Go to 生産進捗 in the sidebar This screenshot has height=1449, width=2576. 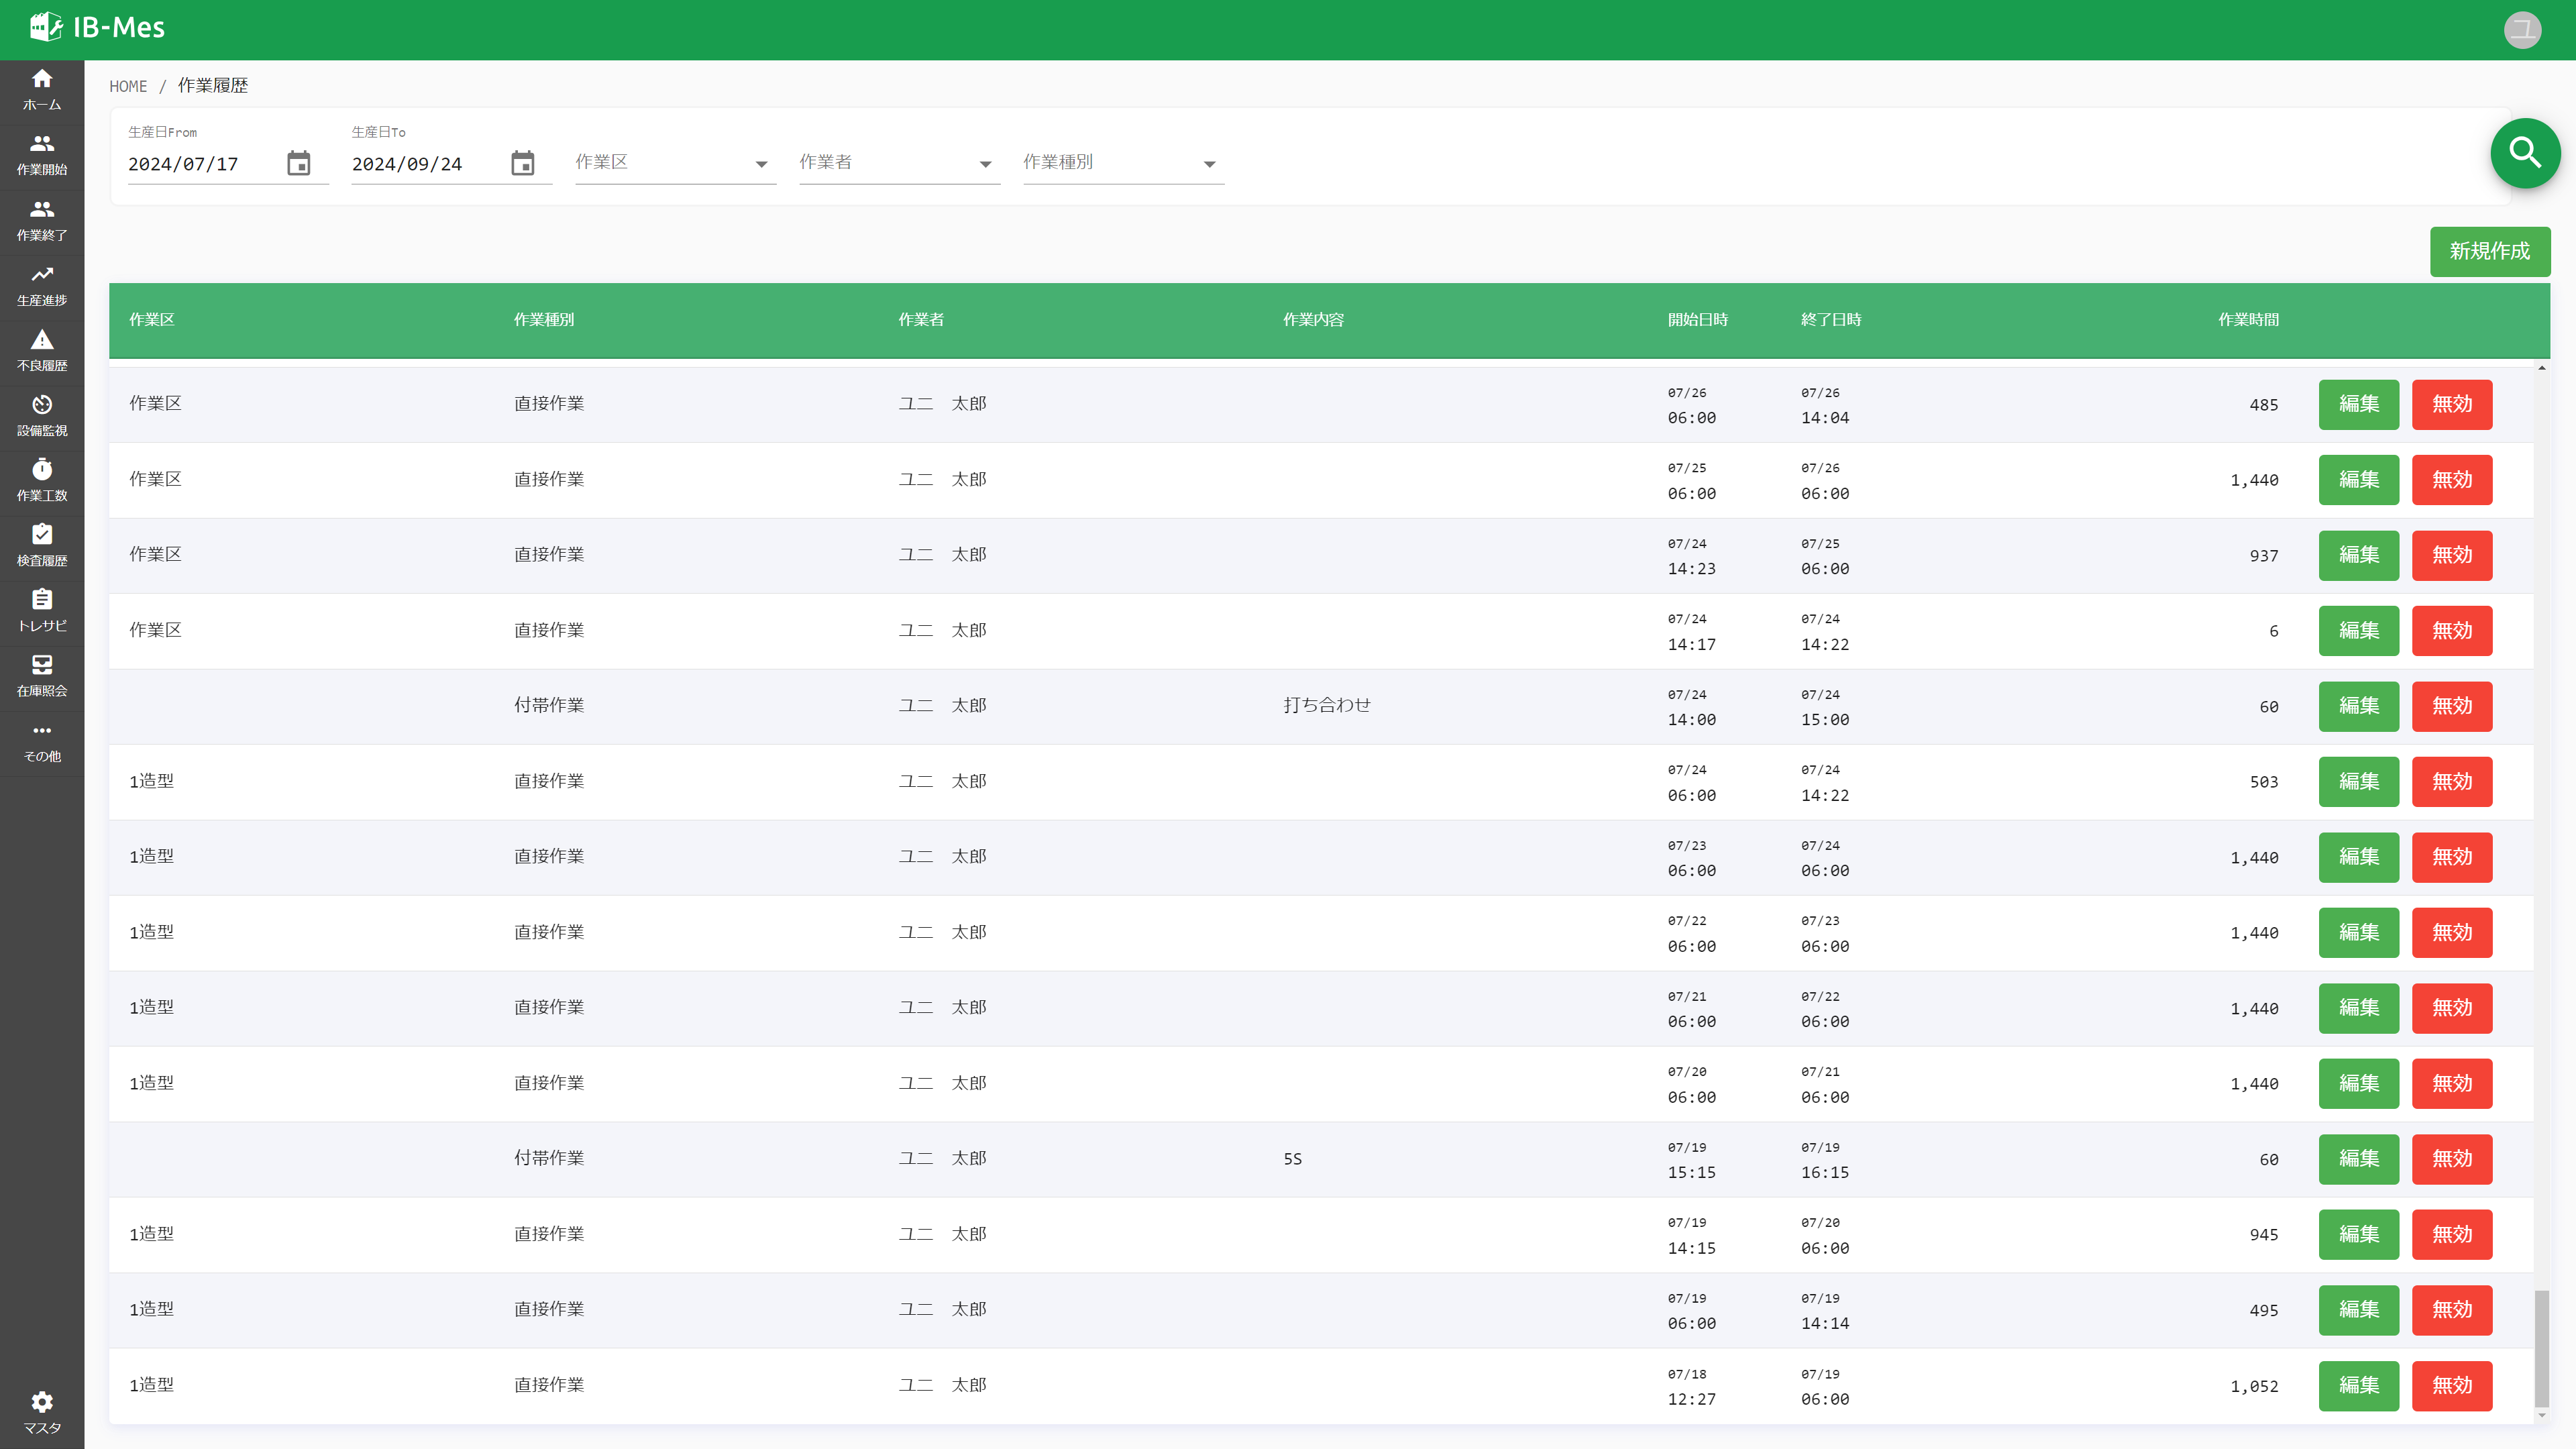coord(42,286)
